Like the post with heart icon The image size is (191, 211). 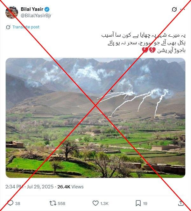click(95, 203)
